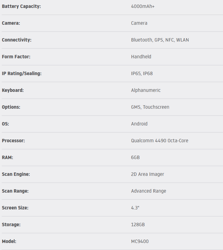Select the Handheld value

(x=141, y=57)
